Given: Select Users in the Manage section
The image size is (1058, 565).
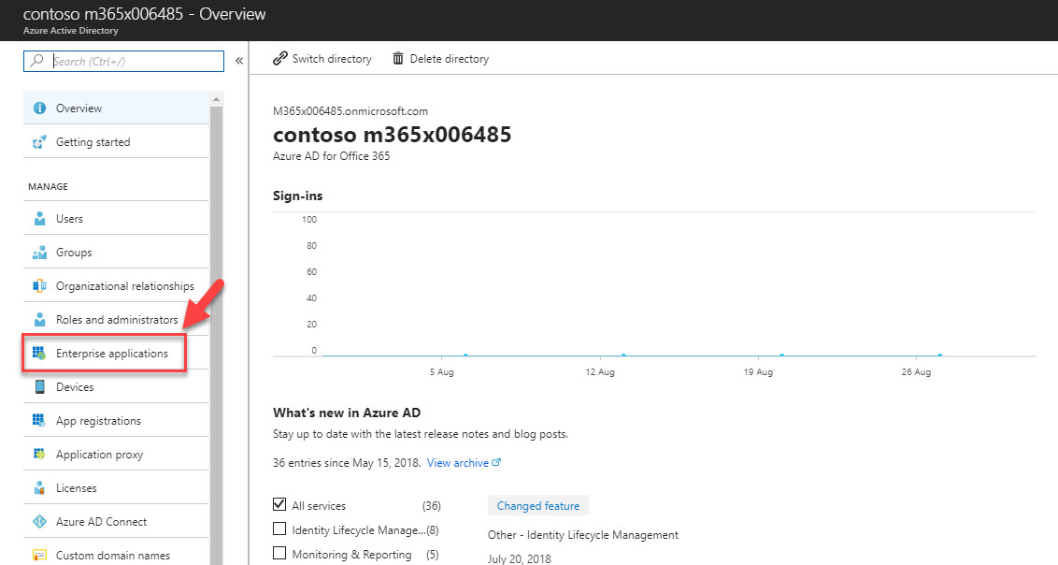Looking at the screenshot, I should point(116,219).
